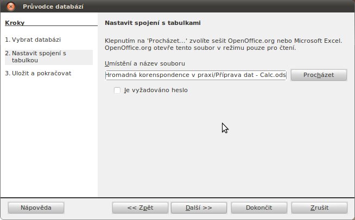This screenshot has width=355, height=220.
Task: Click the Průvodce databází title bar text
Action: (53, 7)
